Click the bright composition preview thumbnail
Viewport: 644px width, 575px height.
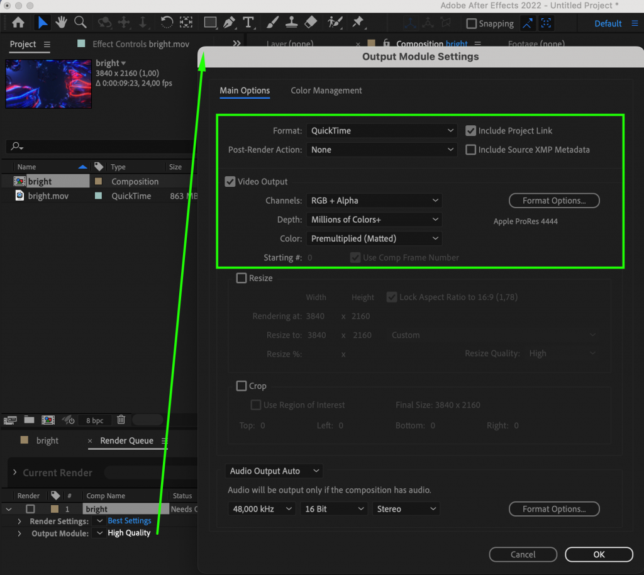48,84
